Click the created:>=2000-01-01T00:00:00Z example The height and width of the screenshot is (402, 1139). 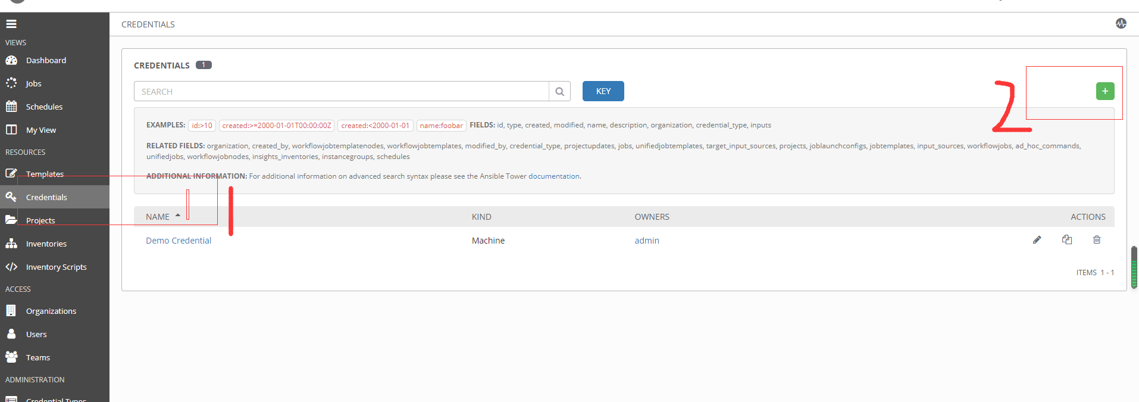[x=277, y=125]
